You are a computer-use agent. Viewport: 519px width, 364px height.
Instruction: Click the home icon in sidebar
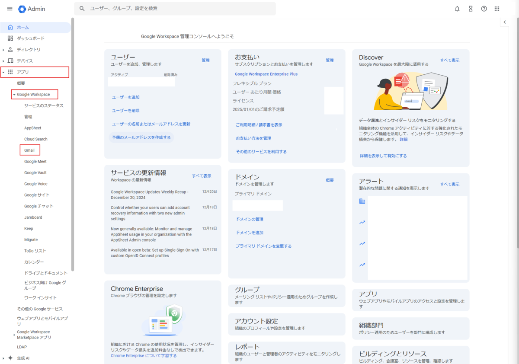pyautogui.click(x=10, y=27)
